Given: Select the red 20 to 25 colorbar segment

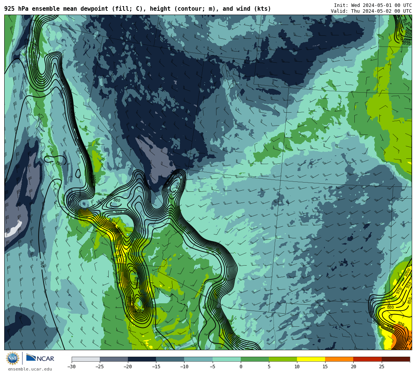Looking at the screenshot, I should [367, 359].
